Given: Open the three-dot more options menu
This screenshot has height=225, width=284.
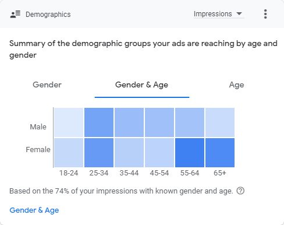Looking at the screenshot, I should point(265,14).
